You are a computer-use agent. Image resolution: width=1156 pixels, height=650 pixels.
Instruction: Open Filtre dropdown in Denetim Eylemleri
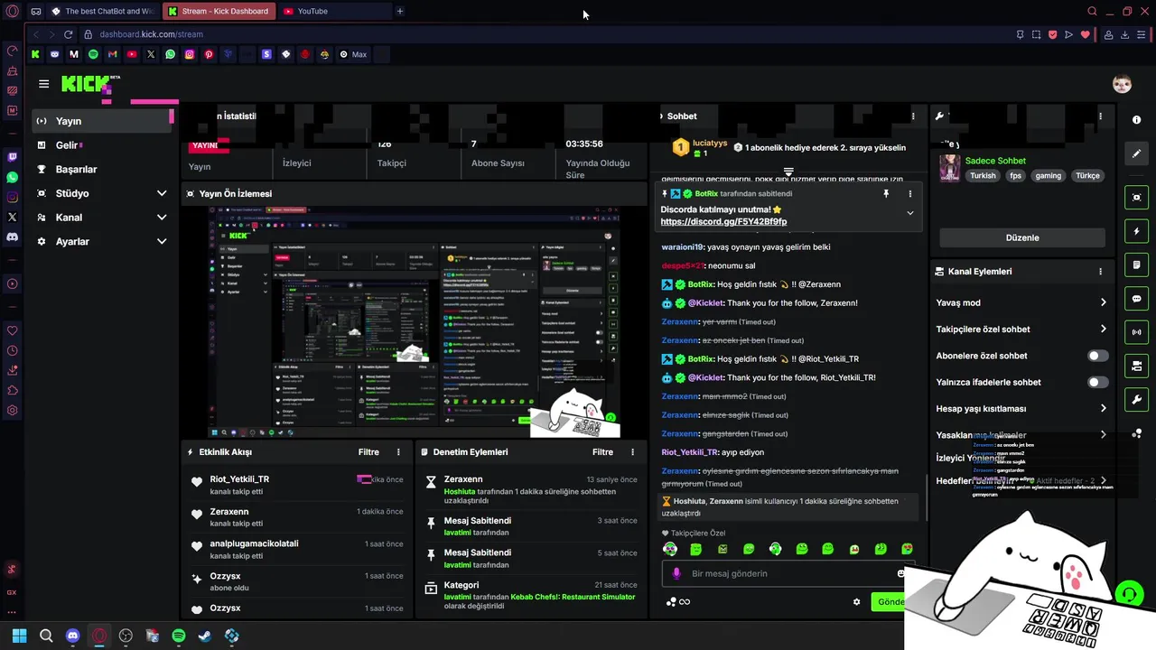click(602, 452)
